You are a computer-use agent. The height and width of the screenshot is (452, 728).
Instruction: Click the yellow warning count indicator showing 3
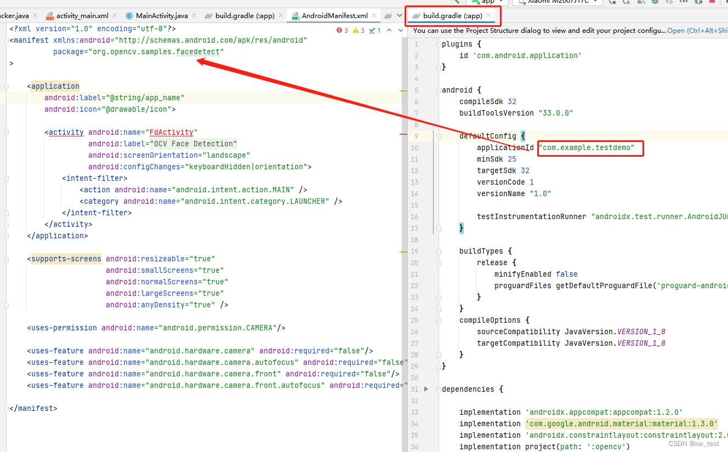(x=359, y=30)
